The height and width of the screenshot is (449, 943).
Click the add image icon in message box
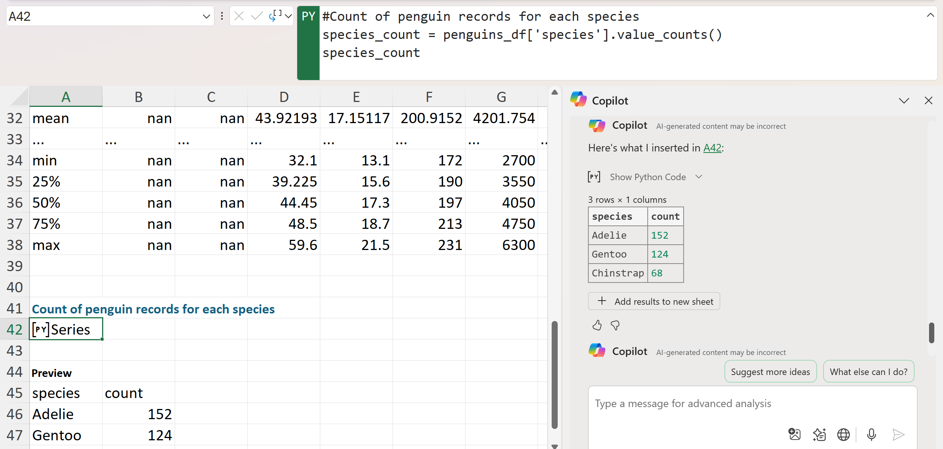794,435
